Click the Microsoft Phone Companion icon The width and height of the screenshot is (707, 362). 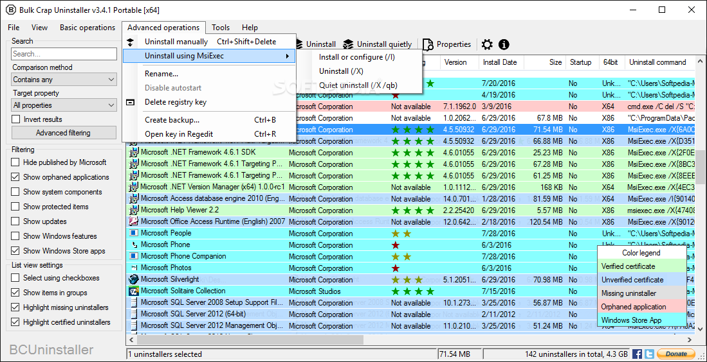coord(133,256)
